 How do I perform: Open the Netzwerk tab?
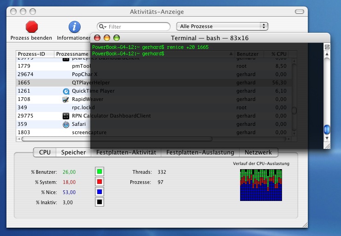[x=258, y=152]
